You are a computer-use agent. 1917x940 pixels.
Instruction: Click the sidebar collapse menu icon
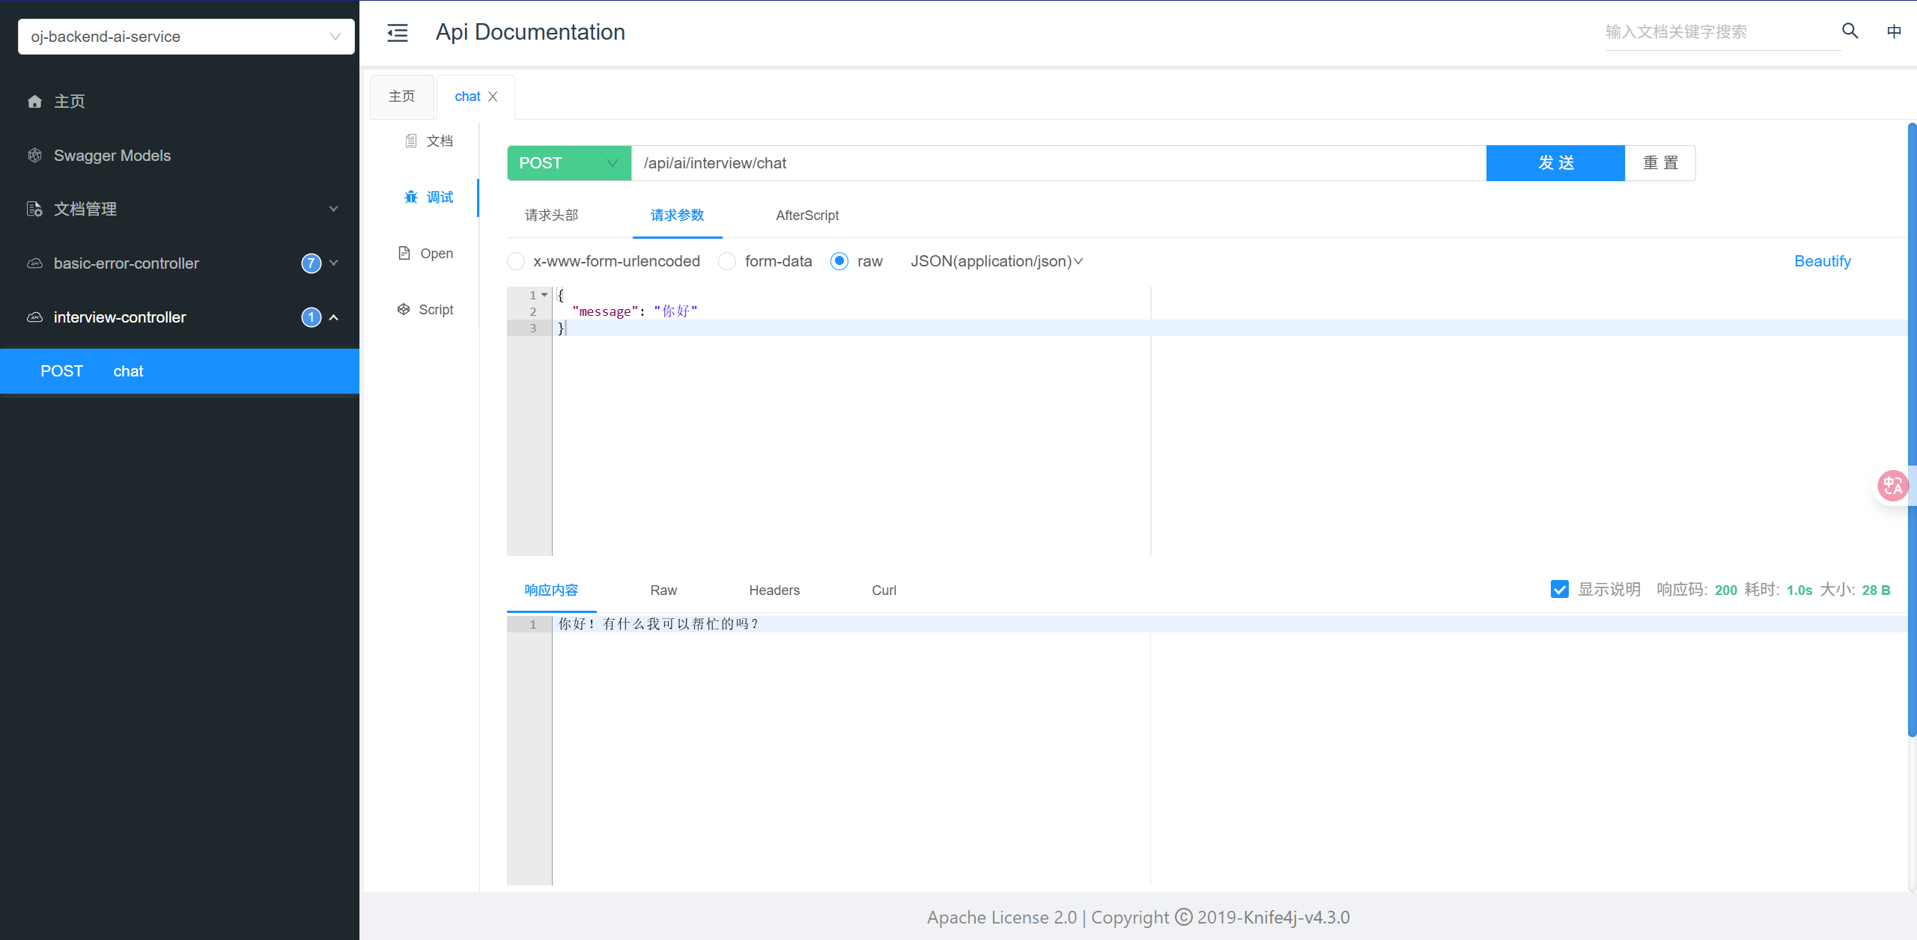coord(397,32)
